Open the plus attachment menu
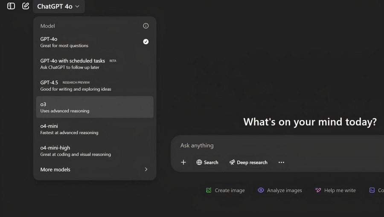384x217 pixels. (x=183, y=162)
